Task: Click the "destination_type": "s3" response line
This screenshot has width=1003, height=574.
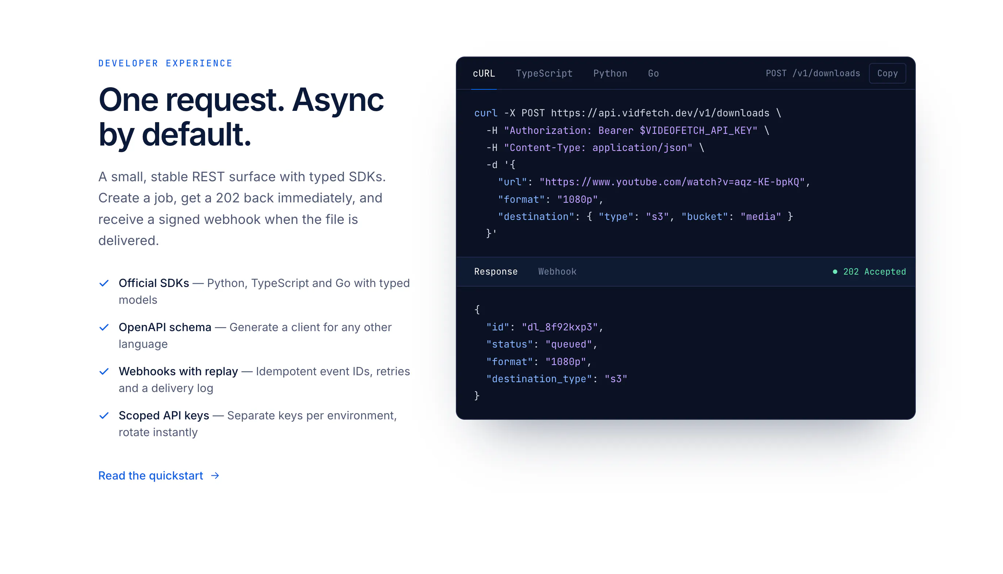Action: (x=556, y=379)
